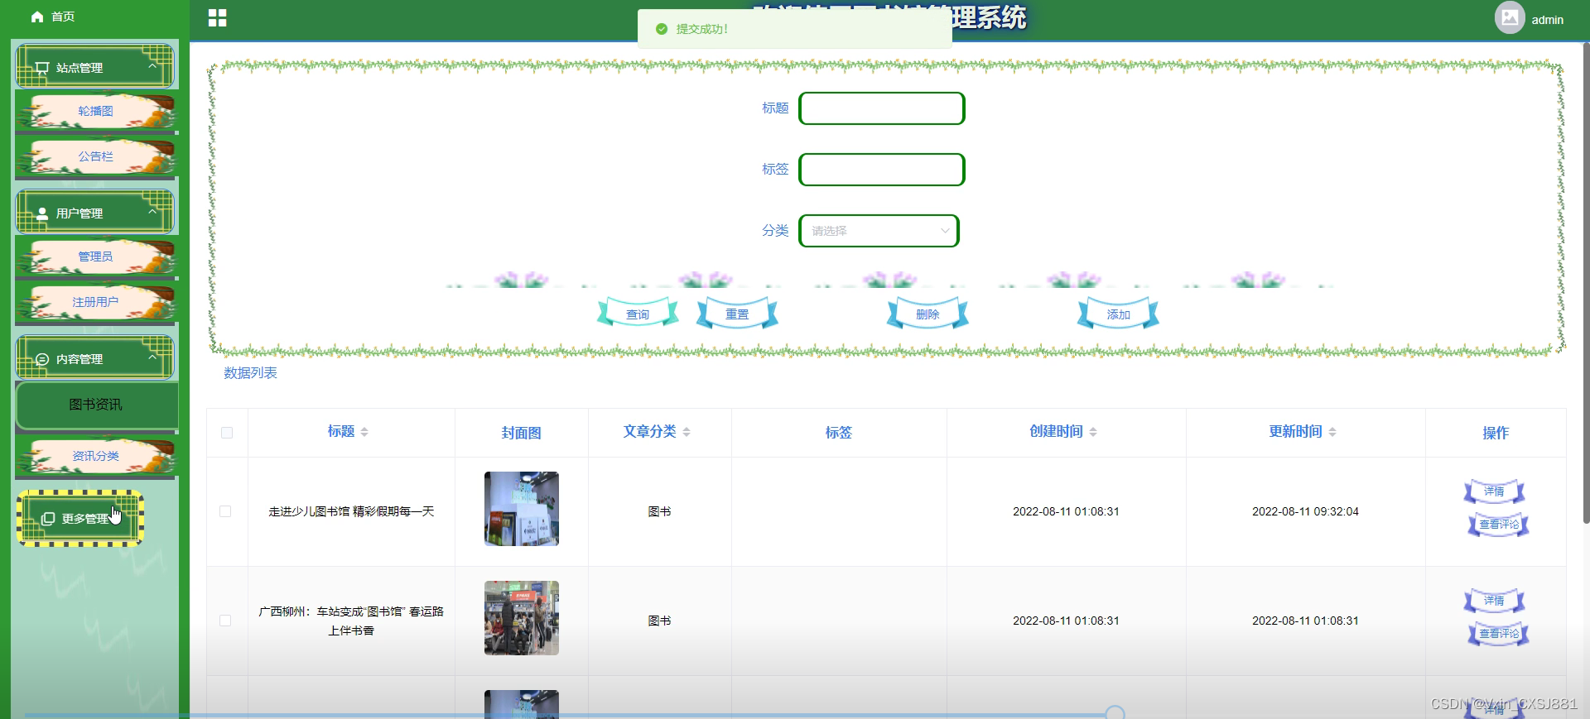Click the 重置 ribbon button

point(737,314)
